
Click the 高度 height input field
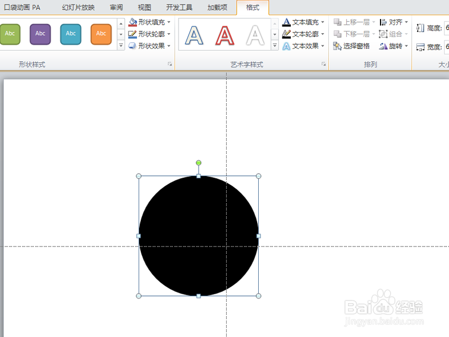click(x=446, y=28)
